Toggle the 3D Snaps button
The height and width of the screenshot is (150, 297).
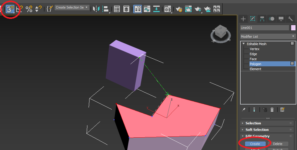10,9
